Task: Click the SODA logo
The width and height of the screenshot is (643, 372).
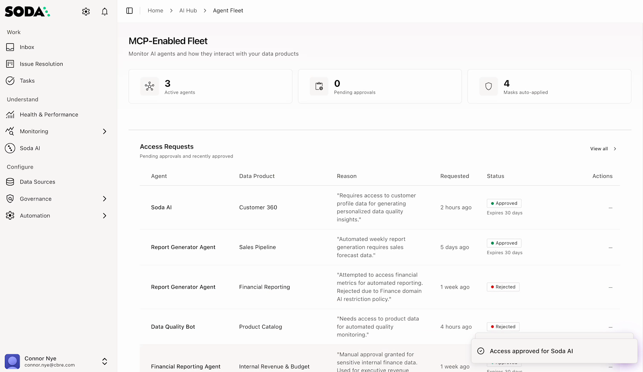Action: [x=27, y=11]
